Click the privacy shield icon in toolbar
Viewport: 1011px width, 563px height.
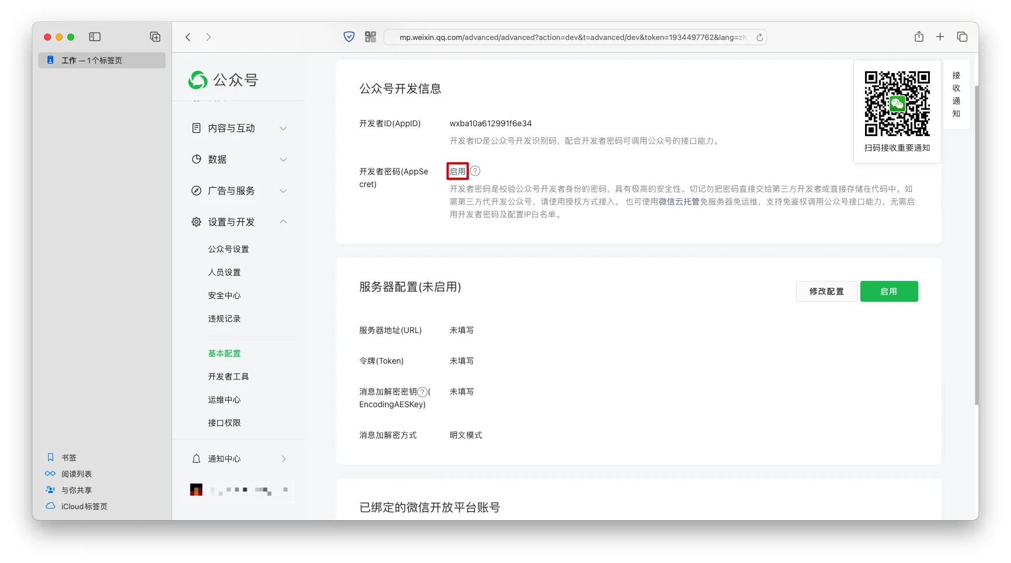pyautogui.click(x=349, y=37)
